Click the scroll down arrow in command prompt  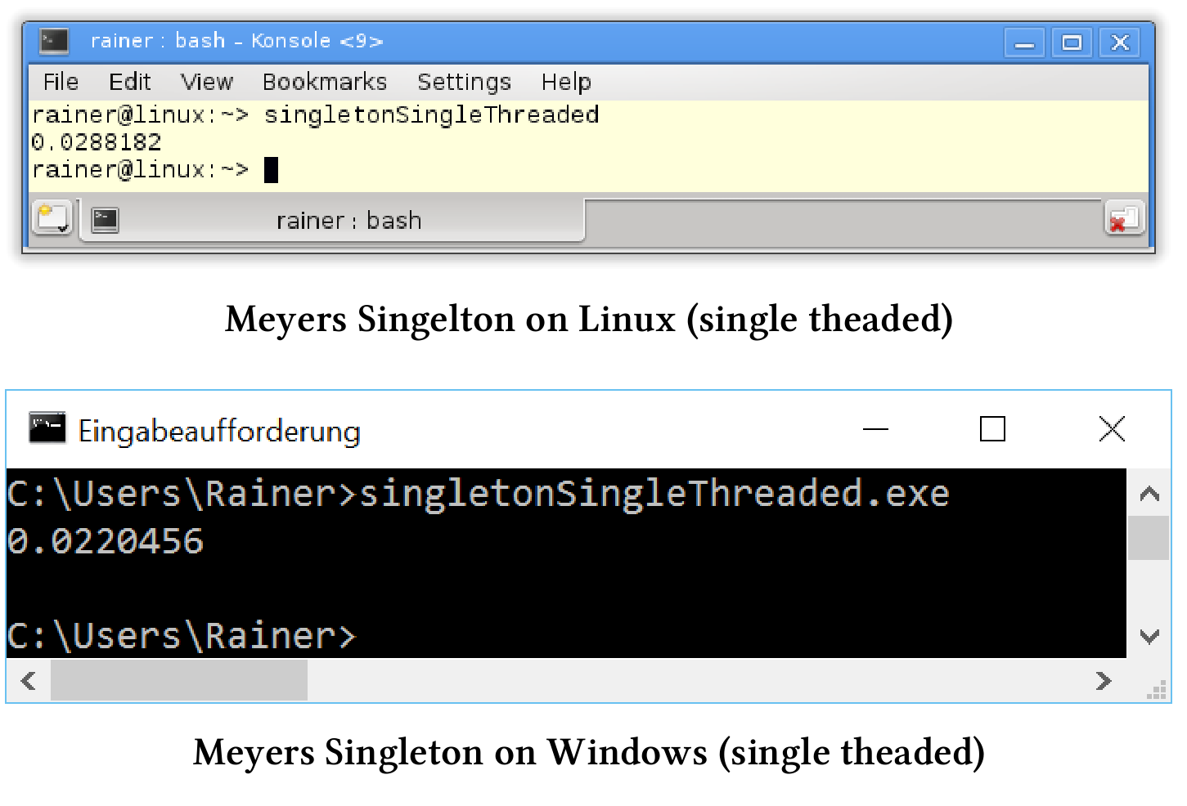click(1149, 636)
